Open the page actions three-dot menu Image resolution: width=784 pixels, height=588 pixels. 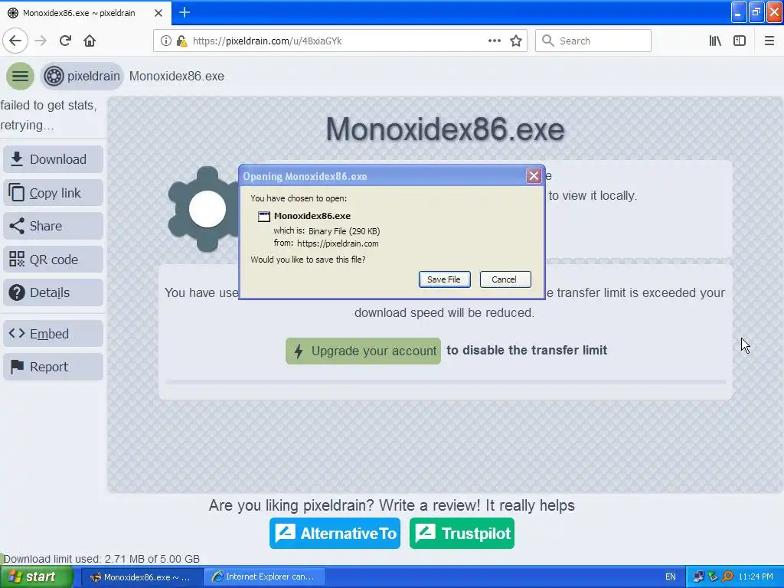494,41
